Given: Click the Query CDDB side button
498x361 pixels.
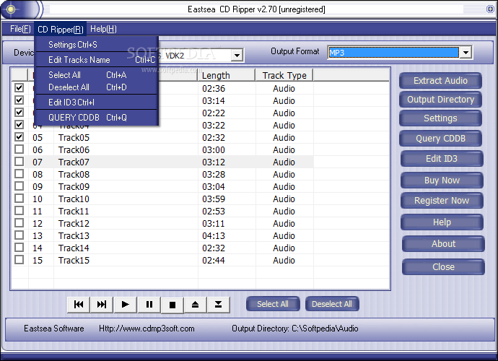Looking at the screenshot, I should [440, 139].
